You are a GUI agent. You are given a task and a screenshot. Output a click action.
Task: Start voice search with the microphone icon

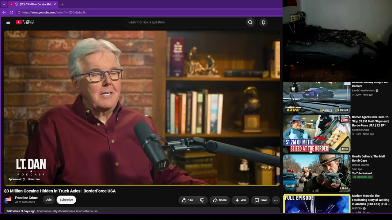coord(263,22)
